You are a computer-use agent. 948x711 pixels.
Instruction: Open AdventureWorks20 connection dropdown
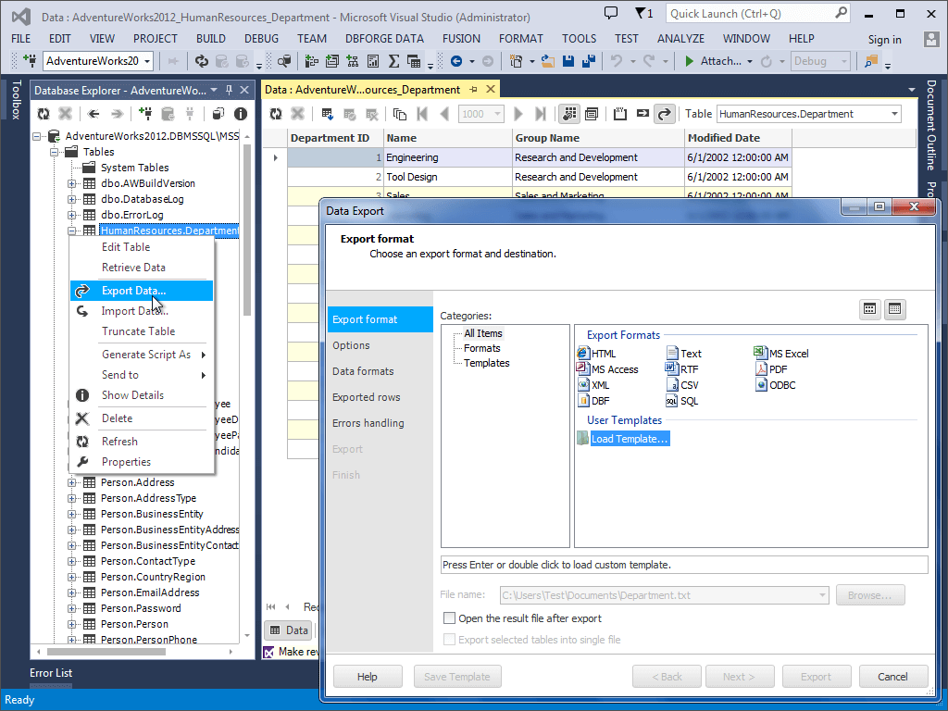click(147, 61)
